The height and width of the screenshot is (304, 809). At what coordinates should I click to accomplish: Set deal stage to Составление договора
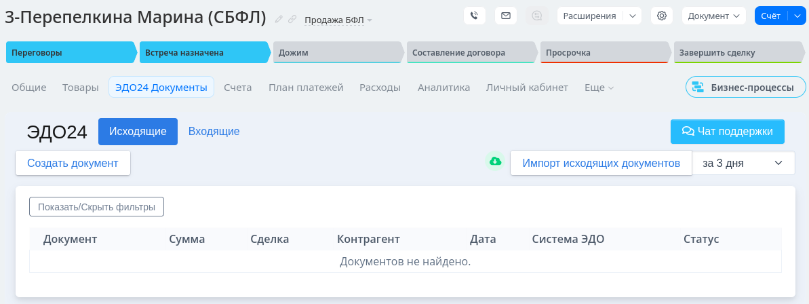tap(468, 53)
